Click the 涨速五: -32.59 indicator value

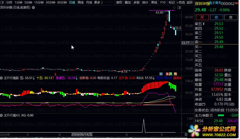click(67, 78)
